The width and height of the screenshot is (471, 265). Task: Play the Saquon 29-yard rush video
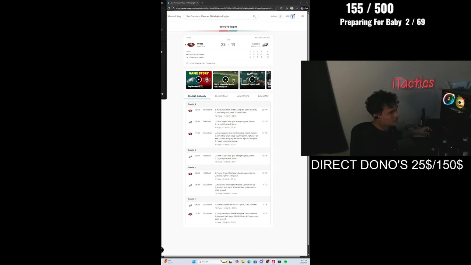252,79
